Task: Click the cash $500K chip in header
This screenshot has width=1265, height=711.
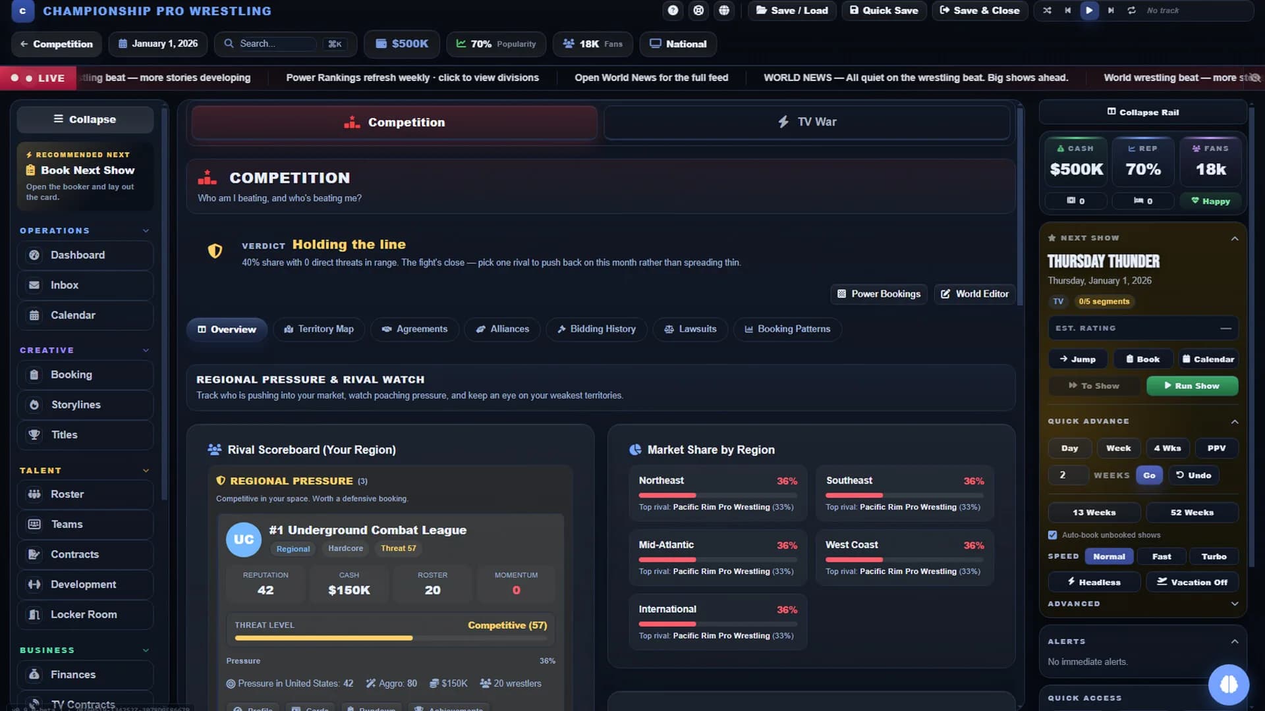Action: pos(402,44)
